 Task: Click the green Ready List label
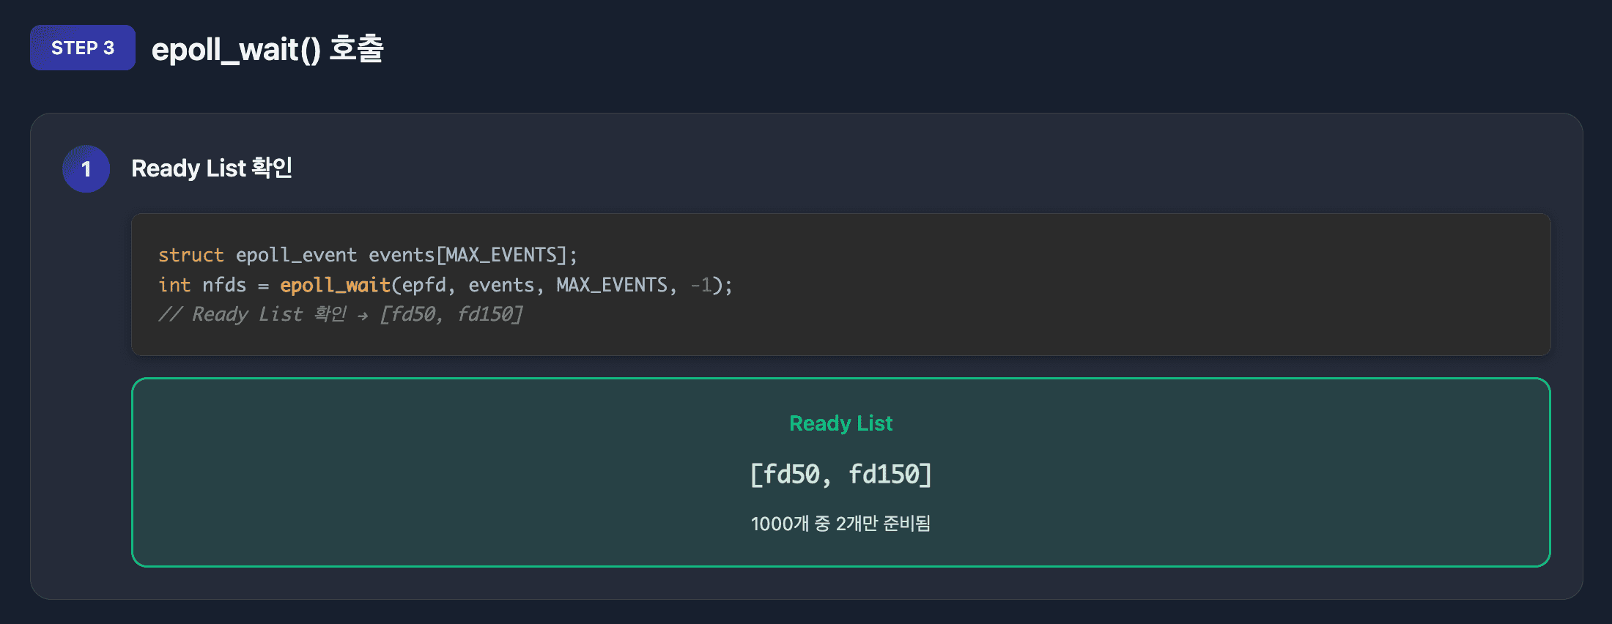tap(840, 423)
